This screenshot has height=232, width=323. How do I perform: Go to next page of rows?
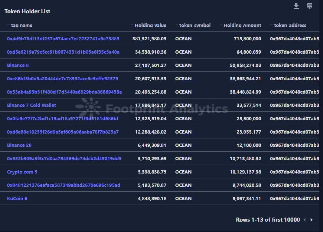click(x=311, y=220)
